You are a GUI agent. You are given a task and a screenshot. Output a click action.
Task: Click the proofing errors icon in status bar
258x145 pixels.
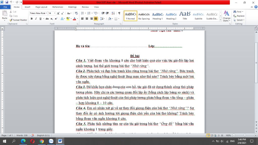click(x=32, y=135)
